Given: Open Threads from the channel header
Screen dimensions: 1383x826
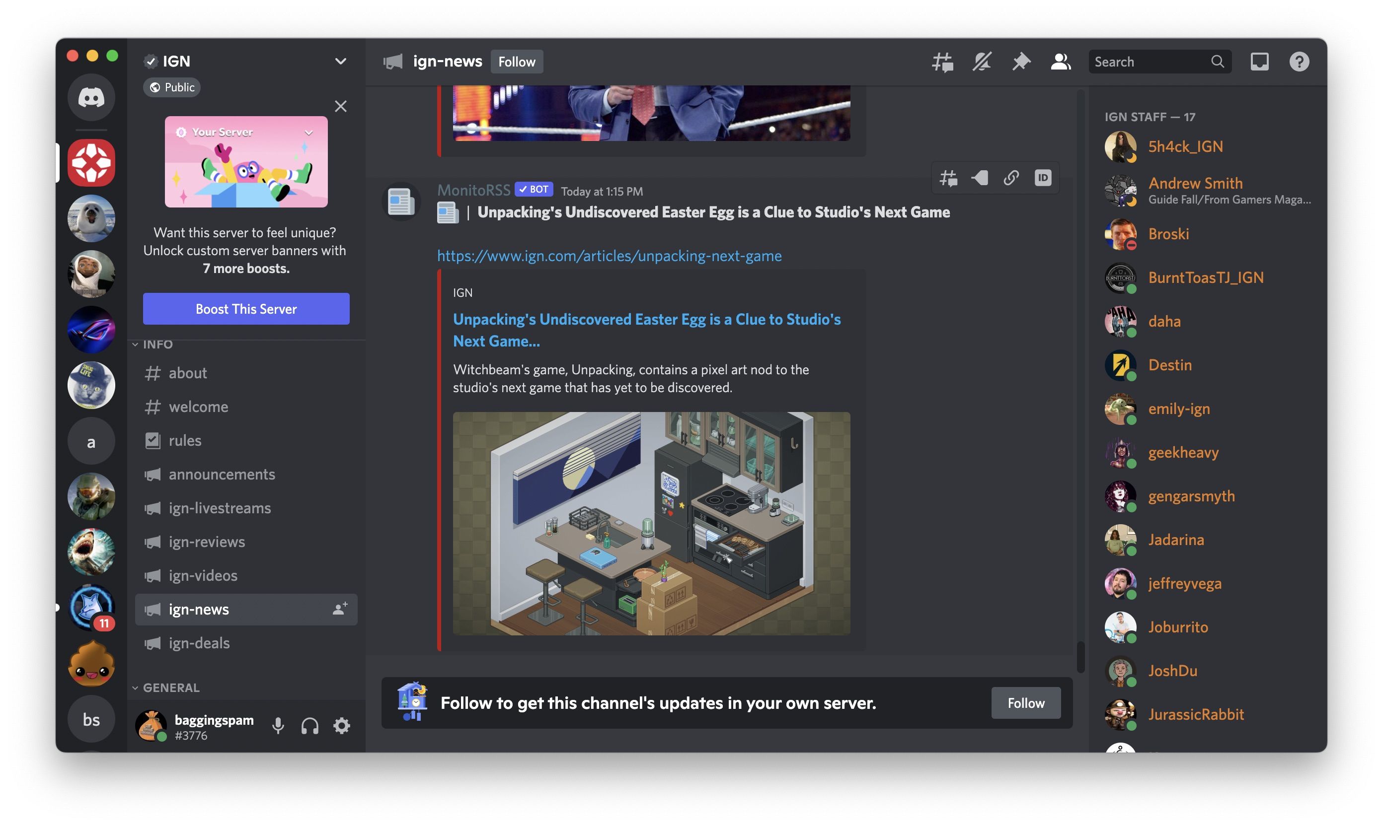Looking at the screenshot, I should point(942,62).
